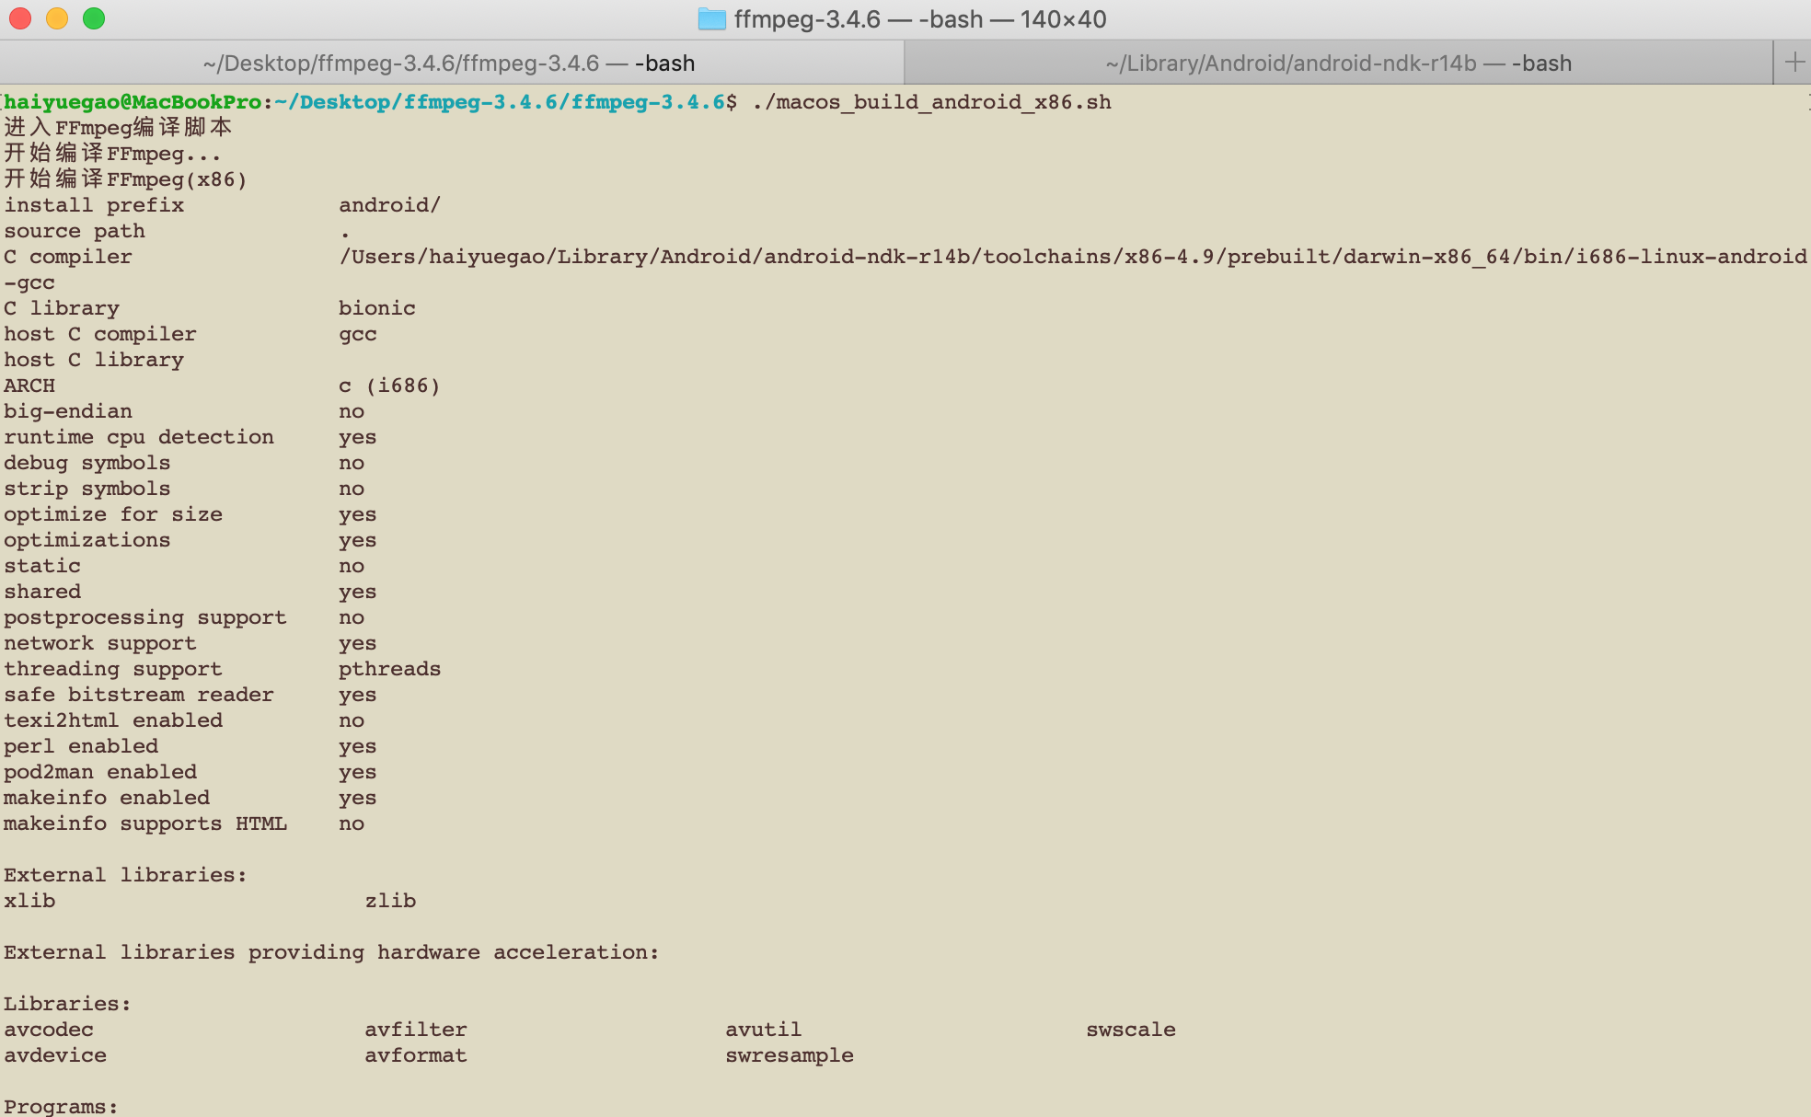Click the 'avformat' library name
The height and width of the screenshot is (1117, 1811).
[416, 1055]
